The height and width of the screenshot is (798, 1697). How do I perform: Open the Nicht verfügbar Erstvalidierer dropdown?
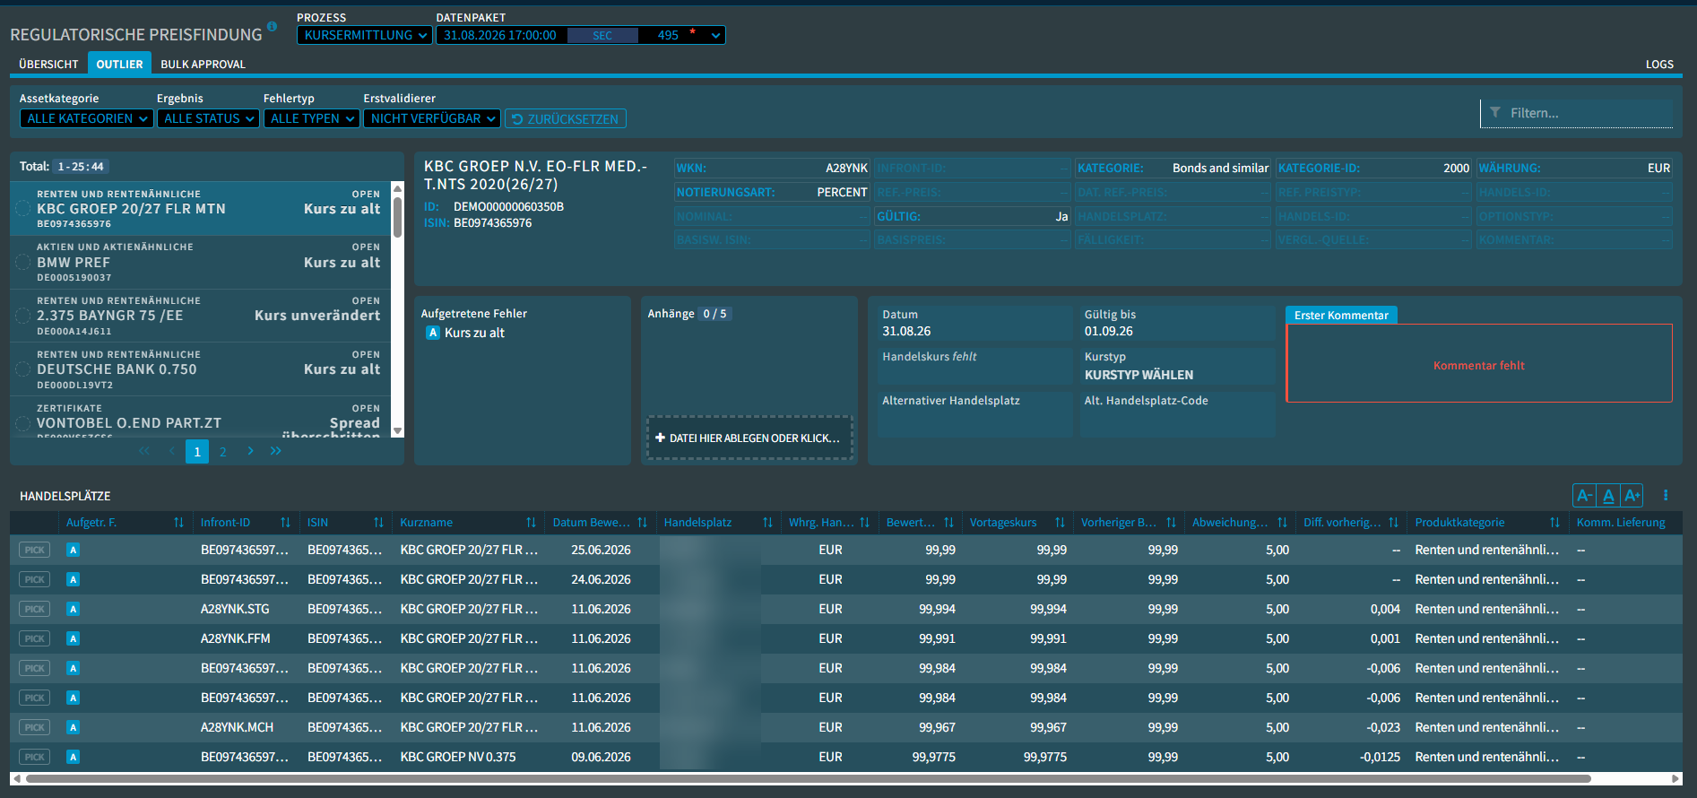tap(433, 118)
